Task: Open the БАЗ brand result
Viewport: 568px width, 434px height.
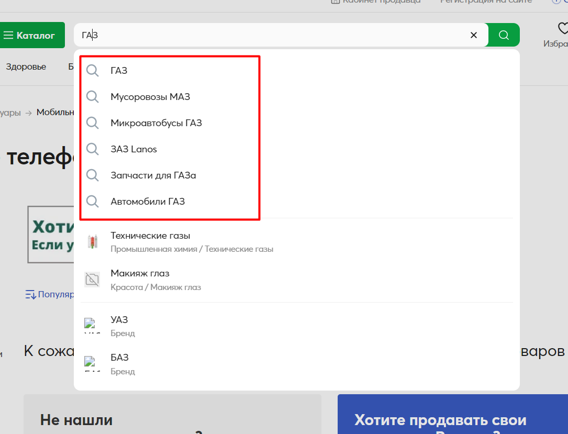Action: click(x=119, y=357)
